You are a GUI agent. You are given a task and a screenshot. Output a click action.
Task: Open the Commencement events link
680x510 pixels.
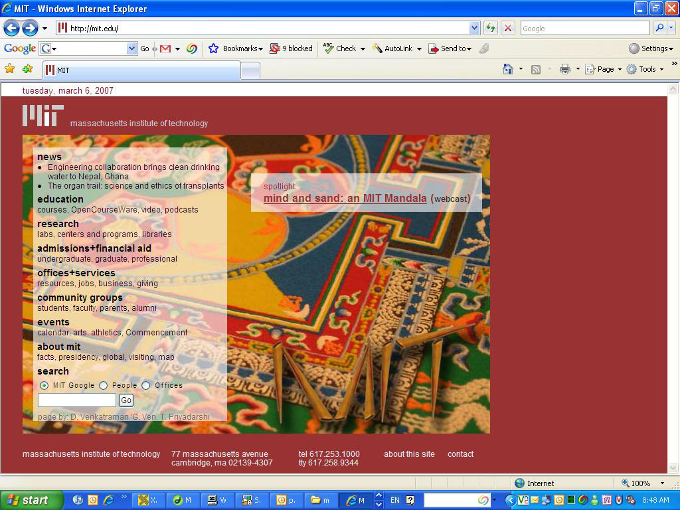tap(157, 333)
